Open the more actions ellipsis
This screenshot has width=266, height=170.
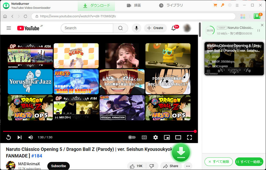188,166
